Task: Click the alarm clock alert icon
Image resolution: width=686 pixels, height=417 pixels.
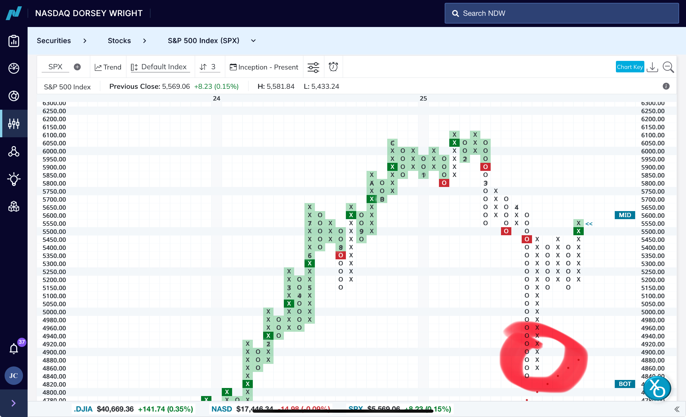Action: (333, 67)
